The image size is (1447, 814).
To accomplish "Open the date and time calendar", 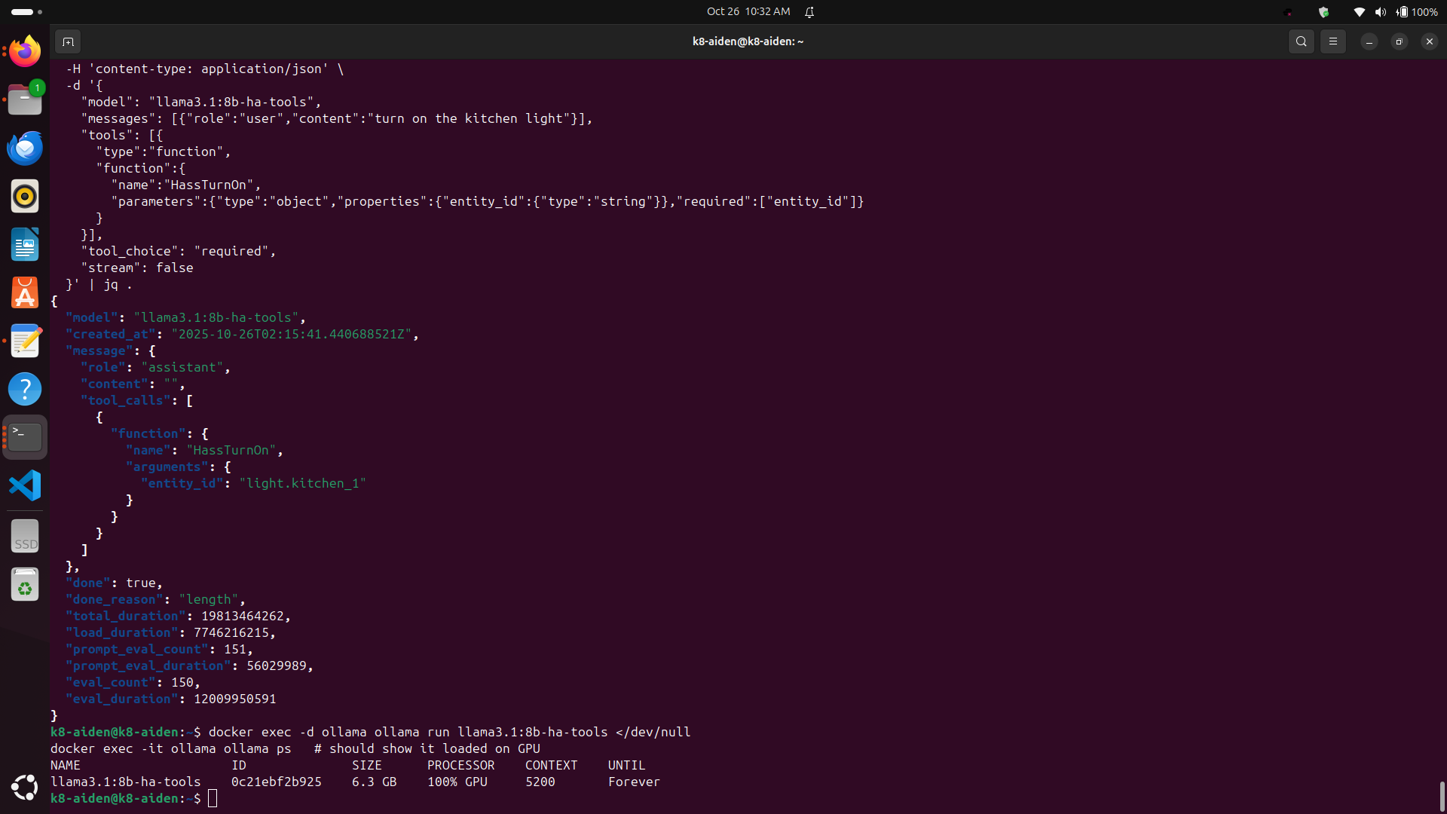I will 748,11.
